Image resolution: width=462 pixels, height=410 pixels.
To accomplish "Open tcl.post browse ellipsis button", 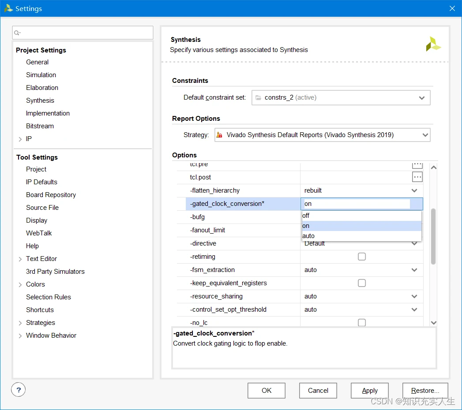I will [x=417, y=177].
